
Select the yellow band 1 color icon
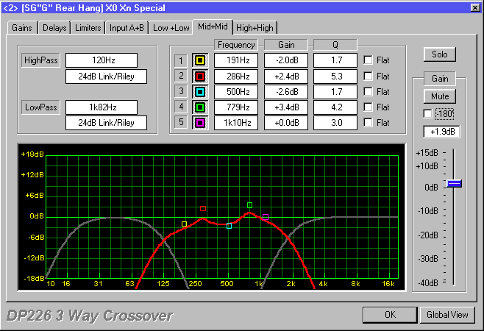[199, 60]
